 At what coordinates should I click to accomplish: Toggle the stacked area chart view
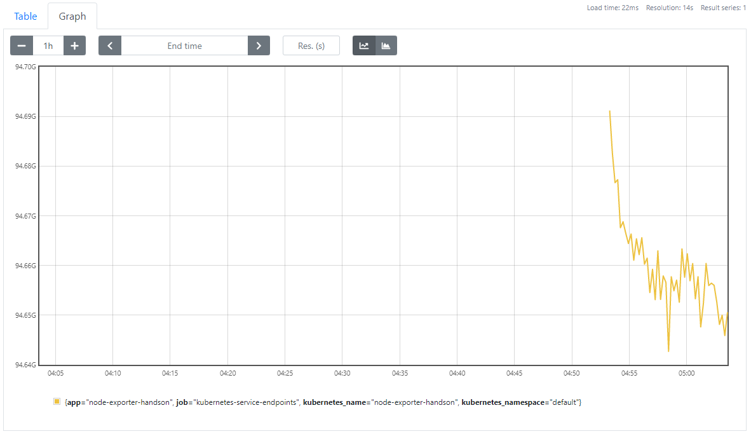pyautogui.click(x=386, y=46)
